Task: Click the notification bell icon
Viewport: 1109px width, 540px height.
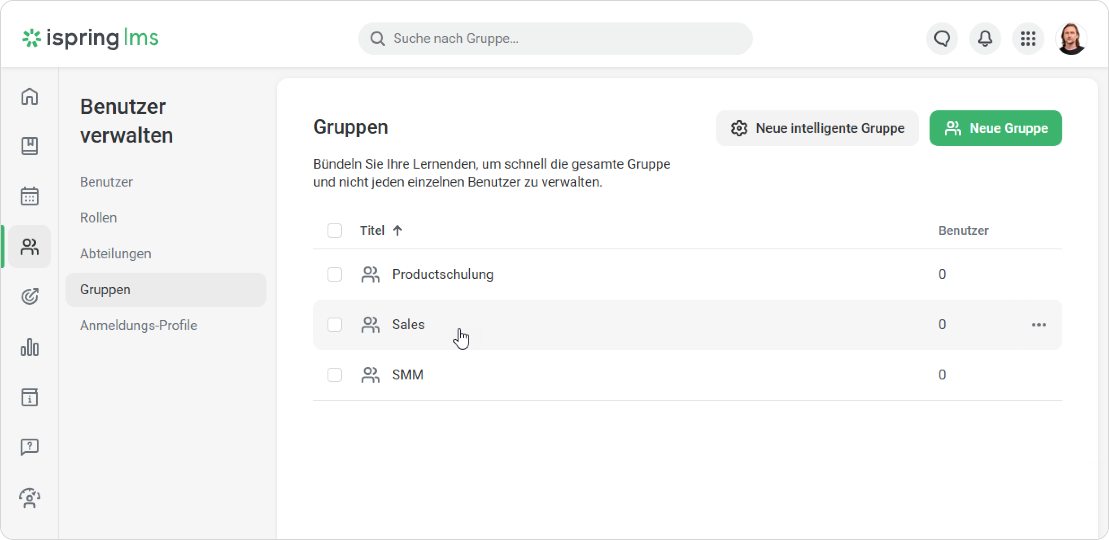Action: pyautogui.click(x=985, y=39)
